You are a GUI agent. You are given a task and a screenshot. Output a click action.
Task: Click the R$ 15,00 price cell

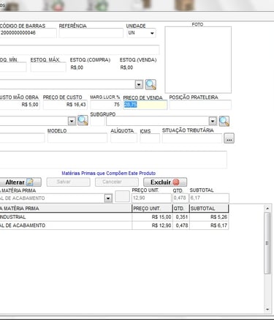152,217
